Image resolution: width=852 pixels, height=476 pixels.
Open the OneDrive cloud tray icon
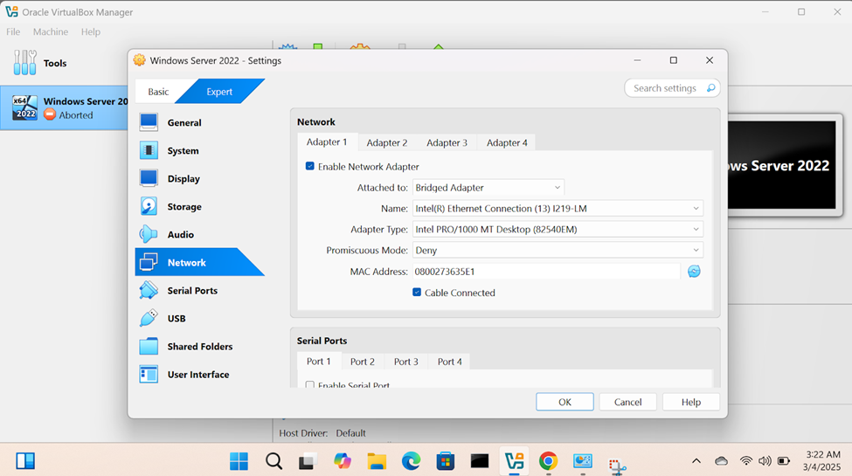tap(721, 461)
